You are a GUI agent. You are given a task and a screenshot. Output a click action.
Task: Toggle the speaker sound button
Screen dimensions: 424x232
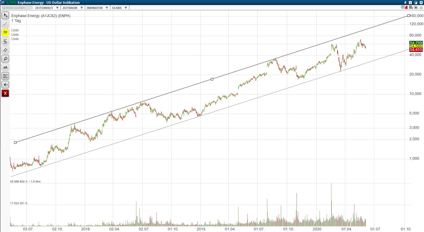[x=5, y=85]
